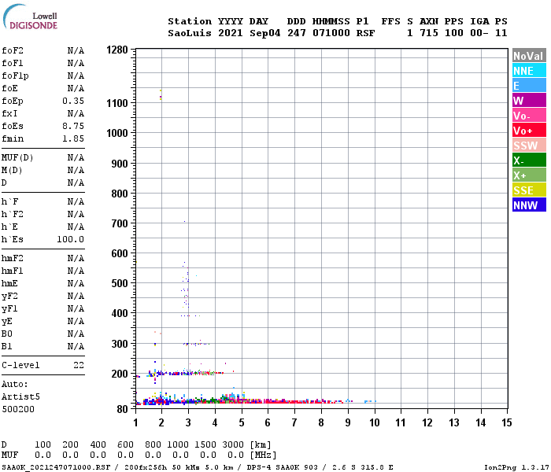The image size is (551, 472).
Task: Click the Sep04 date value
Action: click(265, 33)
